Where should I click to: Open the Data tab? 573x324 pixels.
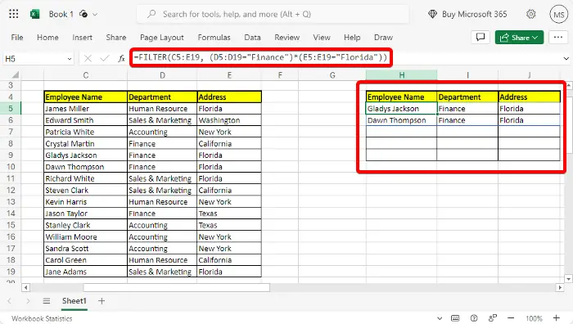point(252,38)
